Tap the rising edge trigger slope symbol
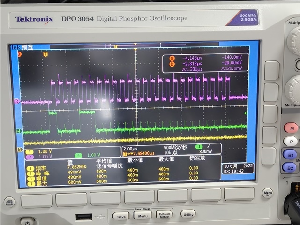300x225 pixels. pyautogui.click(x=209, y=146)
